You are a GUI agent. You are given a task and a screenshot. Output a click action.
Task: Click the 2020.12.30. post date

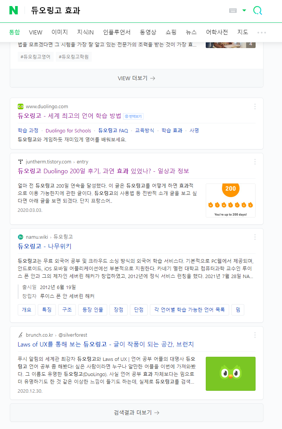click(x=30, y=391)
